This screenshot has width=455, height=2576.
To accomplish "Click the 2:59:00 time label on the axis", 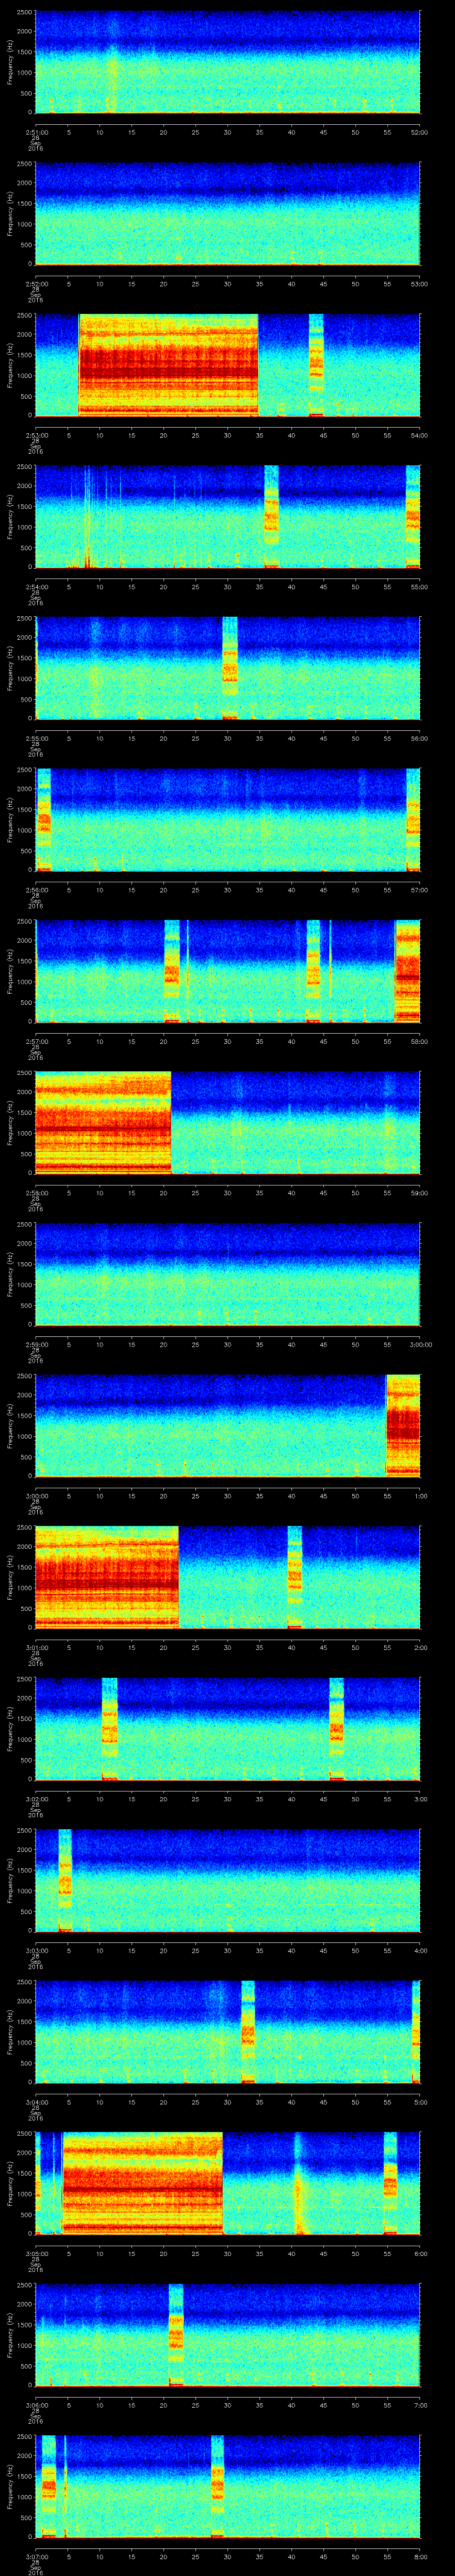I will tap(36, 1345).
